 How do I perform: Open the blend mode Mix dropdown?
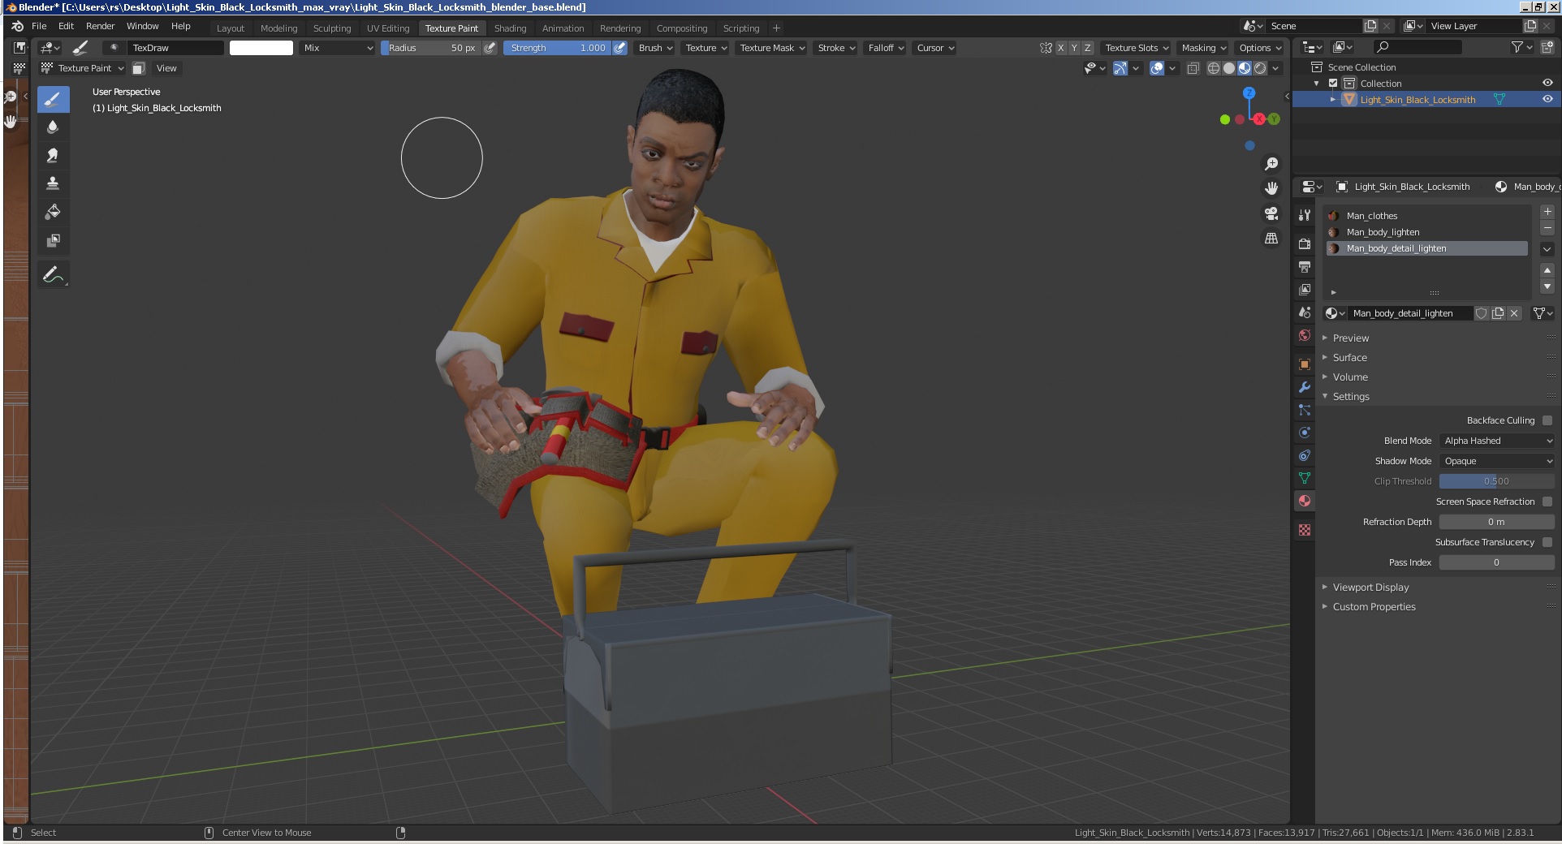click(338, 48)
